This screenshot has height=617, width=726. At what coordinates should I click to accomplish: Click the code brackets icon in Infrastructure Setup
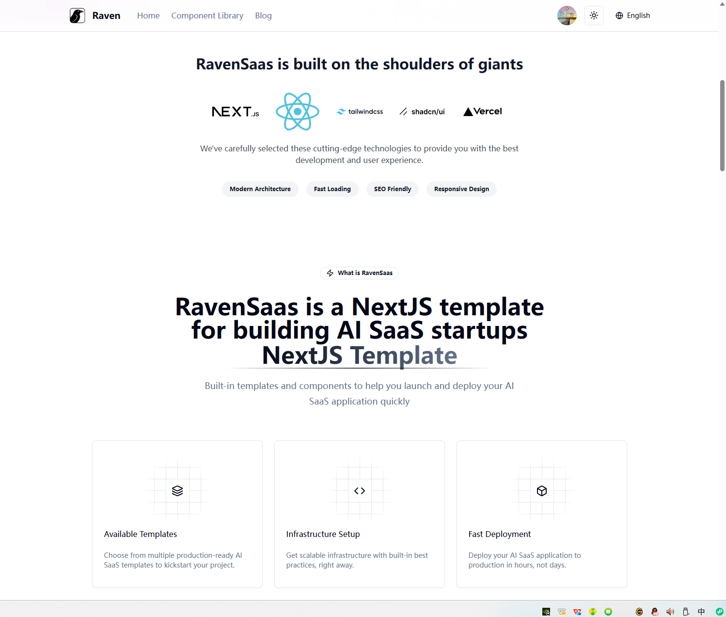click(360, 491)
